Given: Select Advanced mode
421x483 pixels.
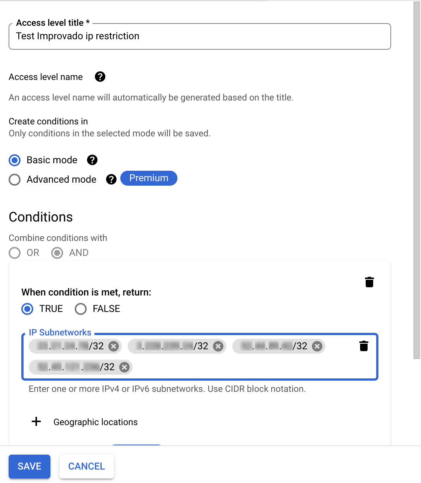Looking at the screenshot, I should point(14,180).
